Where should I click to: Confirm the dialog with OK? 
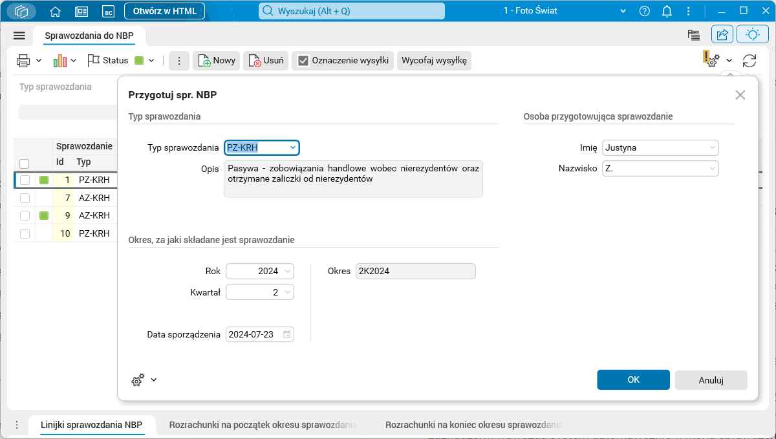tap(633, 380)
